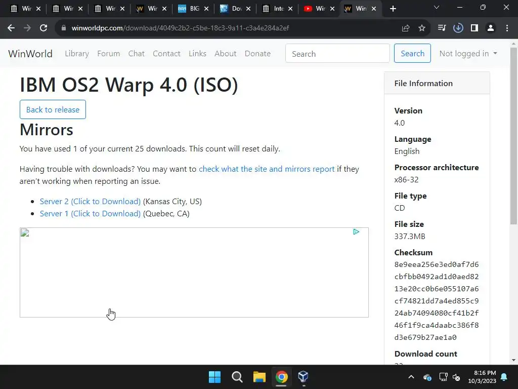Open the Library nav item
This screenshot has width=518, height=389.
tap(77, 54)
